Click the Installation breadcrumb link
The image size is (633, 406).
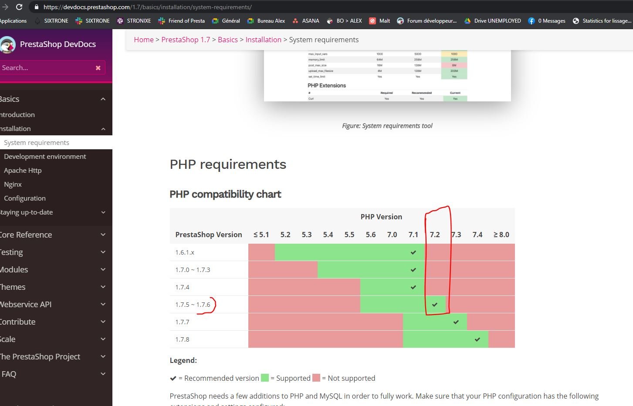(264, 40)
